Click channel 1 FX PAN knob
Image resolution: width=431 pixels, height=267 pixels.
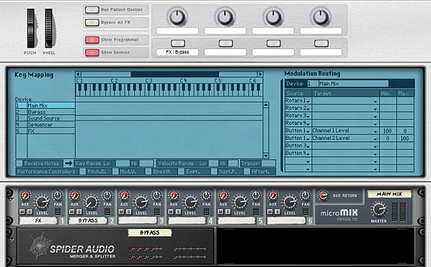coord(58,196)
